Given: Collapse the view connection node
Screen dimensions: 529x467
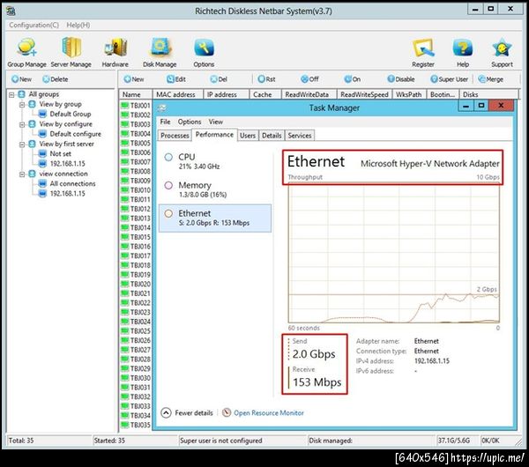Looking at the screenshot, I should [22, 174].
